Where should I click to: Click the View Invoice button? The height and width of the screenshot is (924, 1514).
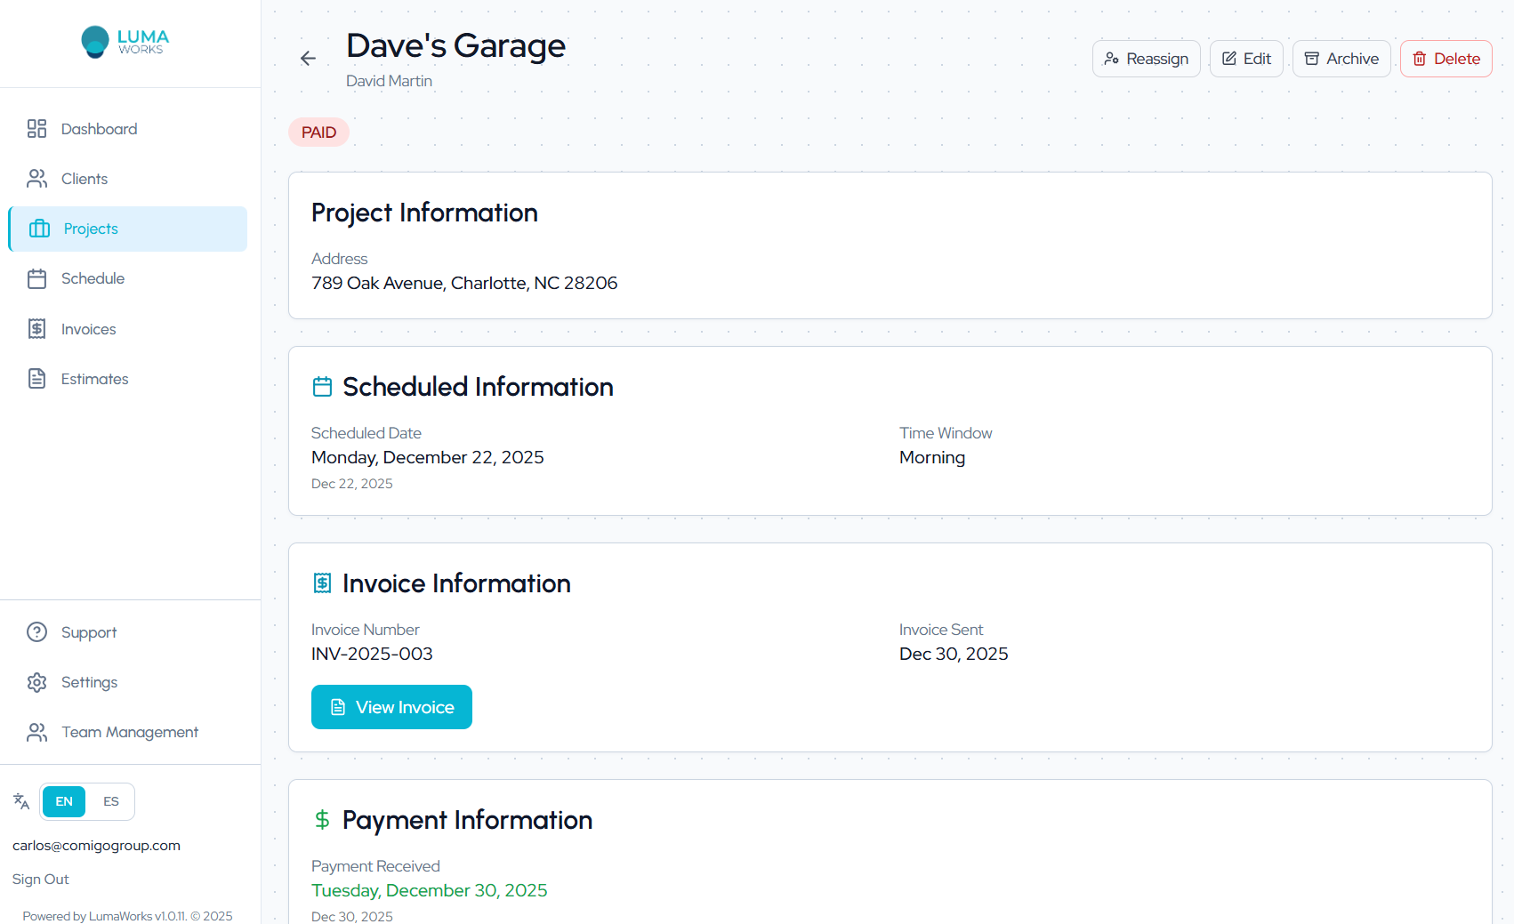391,706
